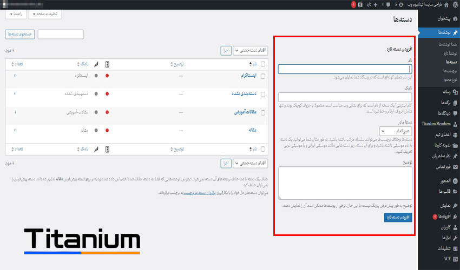
Task: Open the ابزارها tools wrench icon
Action: pos(455,238)
